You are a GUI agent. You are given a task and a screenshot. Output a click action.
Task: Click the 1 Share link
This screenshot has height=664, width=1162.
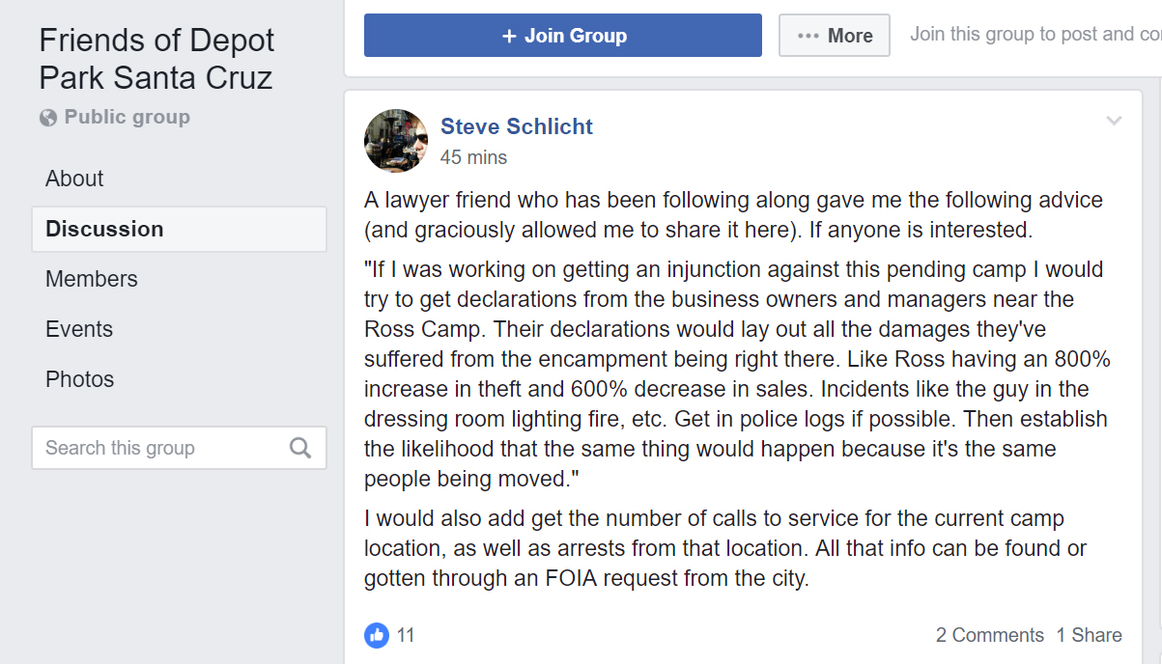(x=1089, y=635)
